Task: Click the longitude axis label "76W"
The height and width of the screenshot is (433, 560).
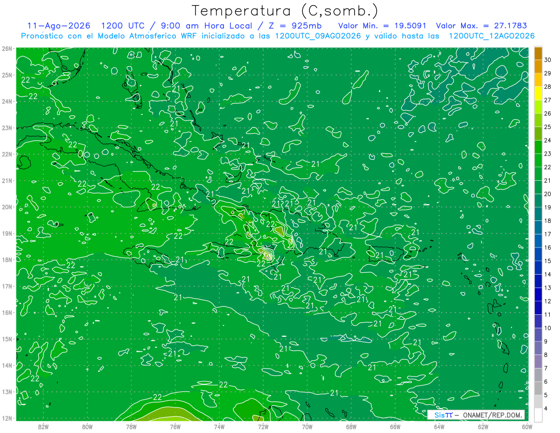Action: click(x=175, y=426)
